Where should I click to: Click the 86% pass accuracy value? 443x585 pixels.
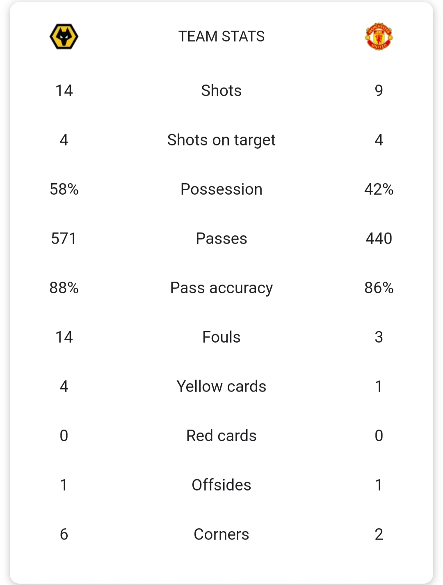tap(379, 288)
